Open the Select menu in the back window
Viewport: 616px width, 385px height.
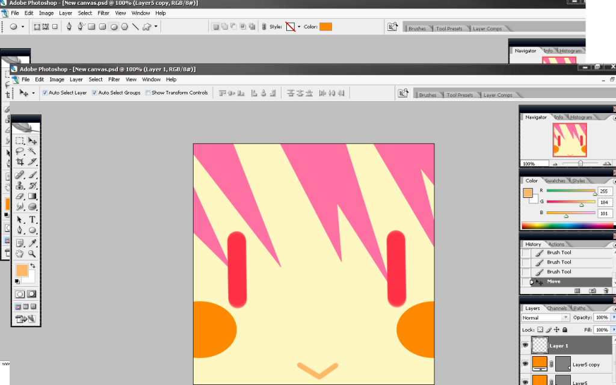click(85, 13)
